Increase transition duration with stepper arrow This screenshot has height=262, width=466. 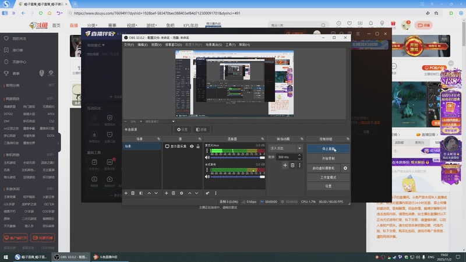[x=299, y=155]
